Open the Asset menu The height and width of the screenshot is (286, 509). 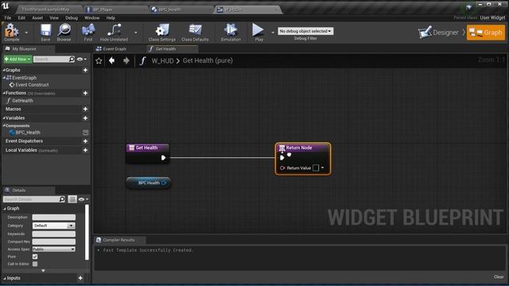pyautogui.click(x=37, y=17)
